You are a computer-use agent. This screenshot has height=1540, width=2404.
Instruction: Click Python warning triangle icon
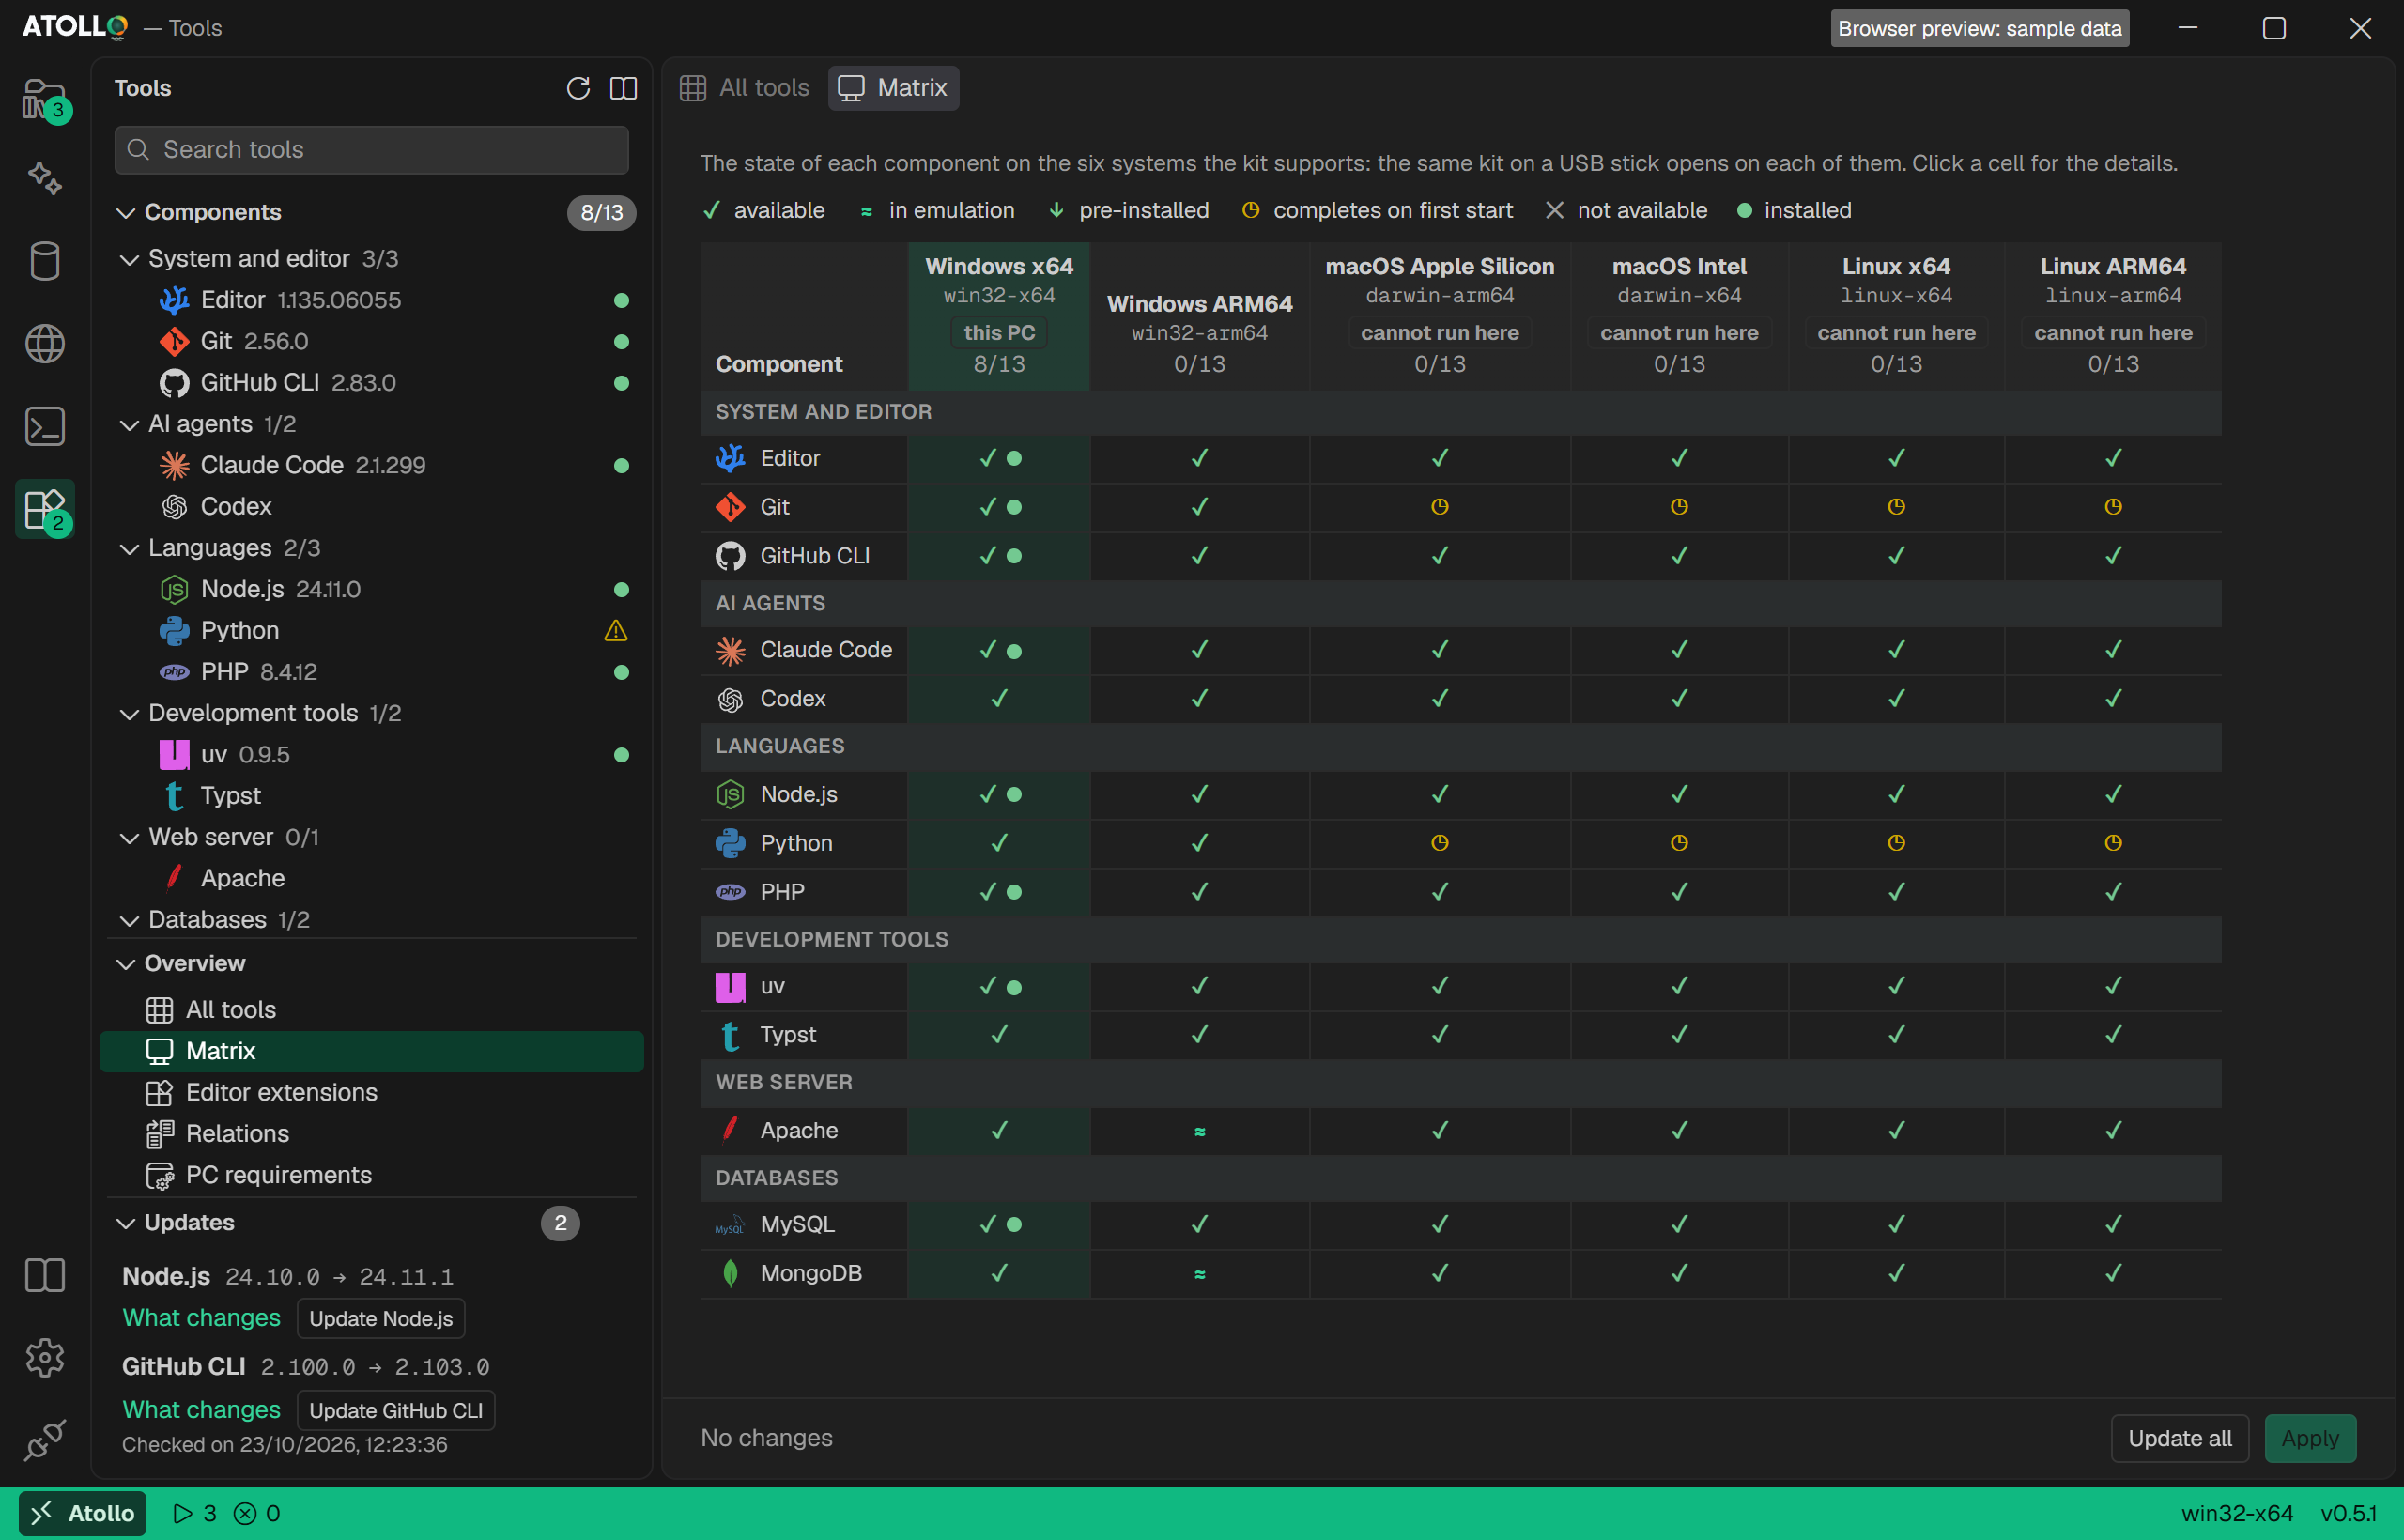616,631
